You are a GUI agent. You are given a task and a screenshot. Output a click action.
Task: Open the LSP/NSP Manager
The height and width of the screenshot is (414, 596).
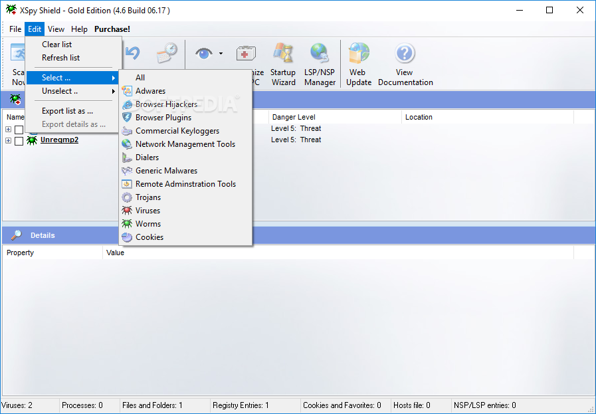click(320, 64)
